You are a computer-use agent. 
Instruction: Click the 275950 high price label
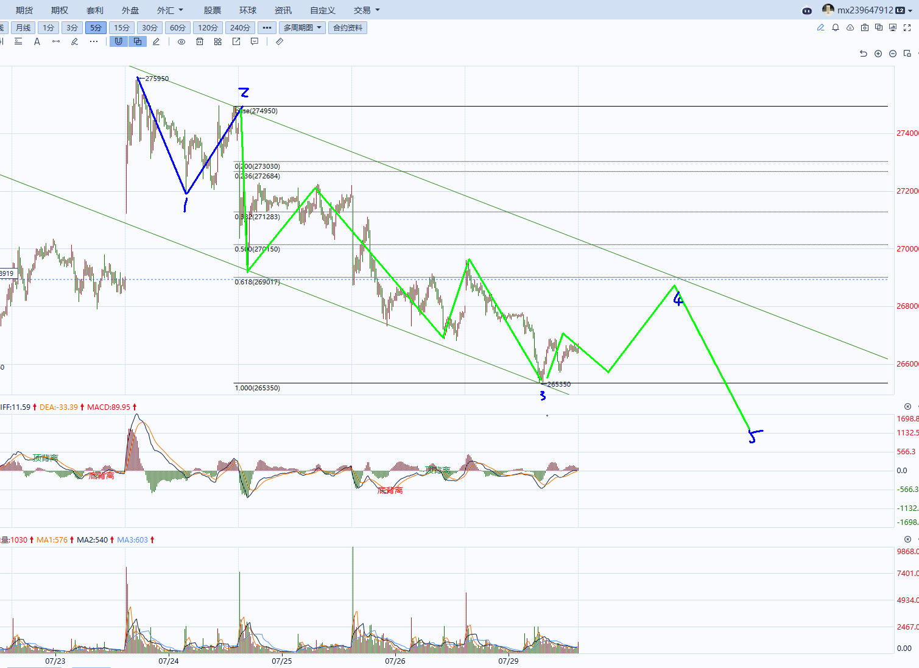point(157,79)
